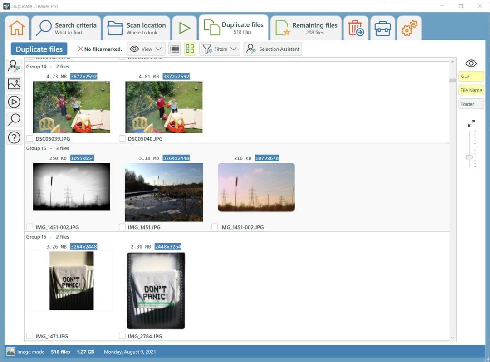
Task: Mark the DSC05039.JPG checkbox
Action: (x=30, y=138)
